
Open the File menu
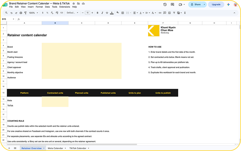click(x=11, y=7)
